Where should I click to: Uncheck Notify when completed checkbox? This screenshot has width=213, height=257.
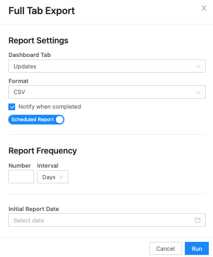12,107
